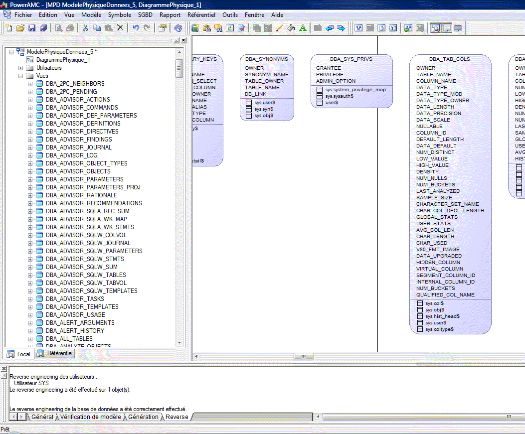
Task: Click the Save diskette icon
Action: coord(31,28)
